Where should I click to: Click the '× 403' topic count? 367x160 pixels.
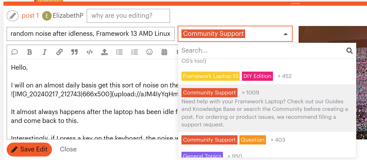click(278, 140)
